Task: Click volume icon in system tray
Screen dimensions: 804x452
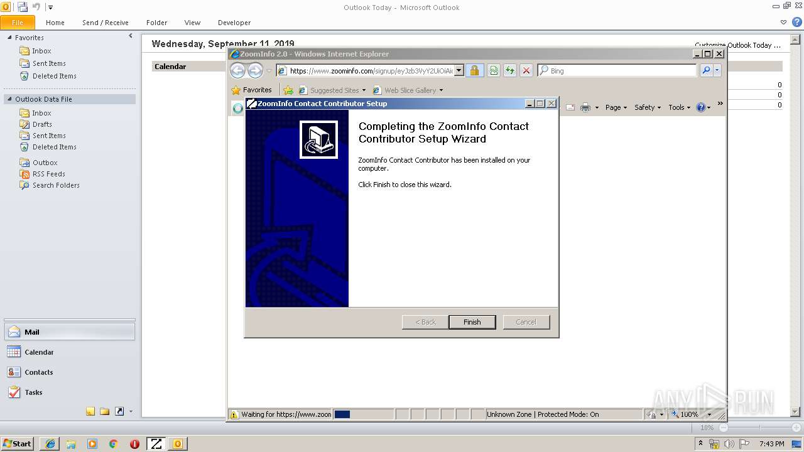Action: point(729,443)
